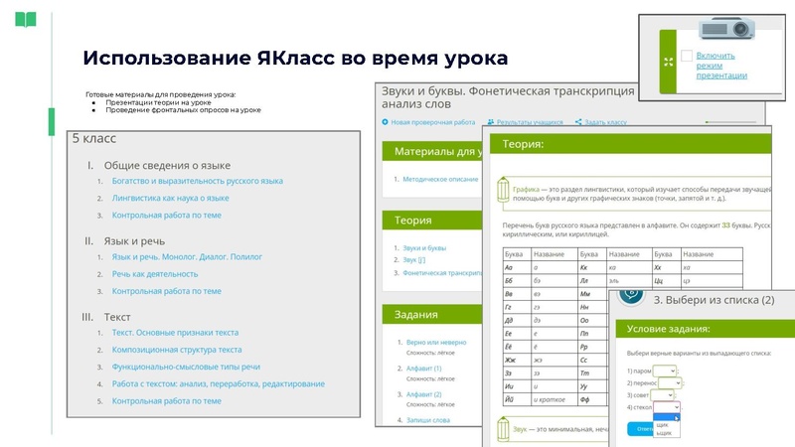Image resolution: width=795 pixels, height=447 pixels.
Task: Open Функционально-смысловые типы речи
Action: [x=186, y=367]
